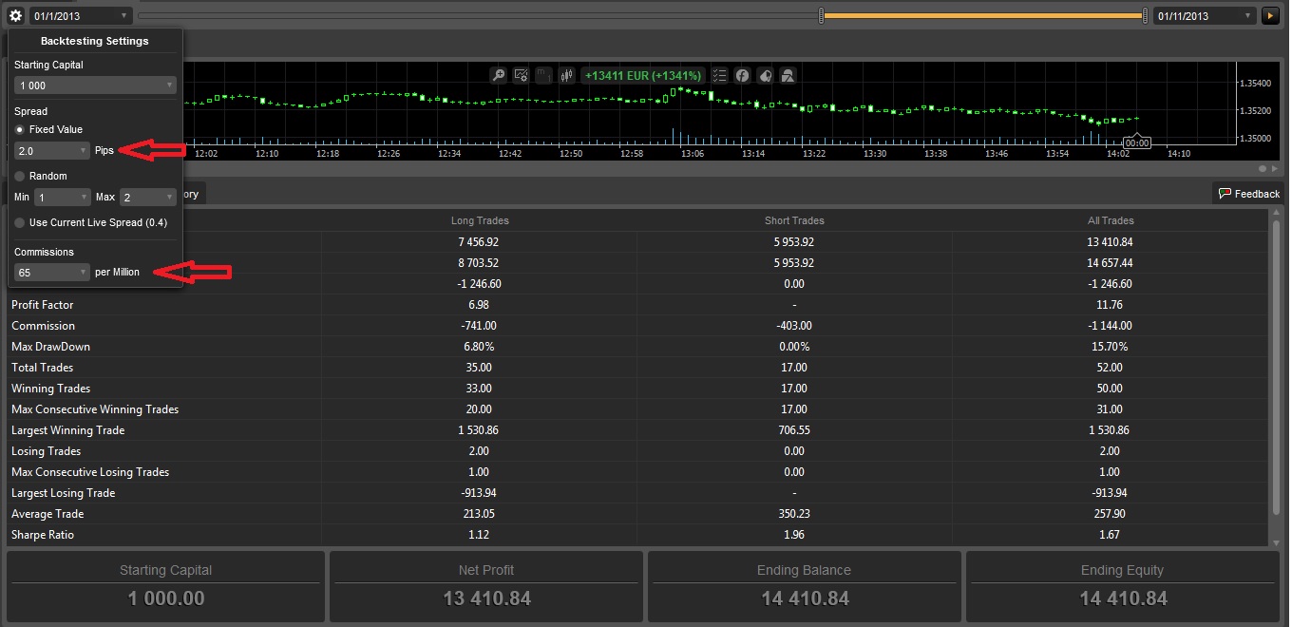Open chart settings icon with gear
Viewport: 1292px width, 627px height.
[522, 75]
